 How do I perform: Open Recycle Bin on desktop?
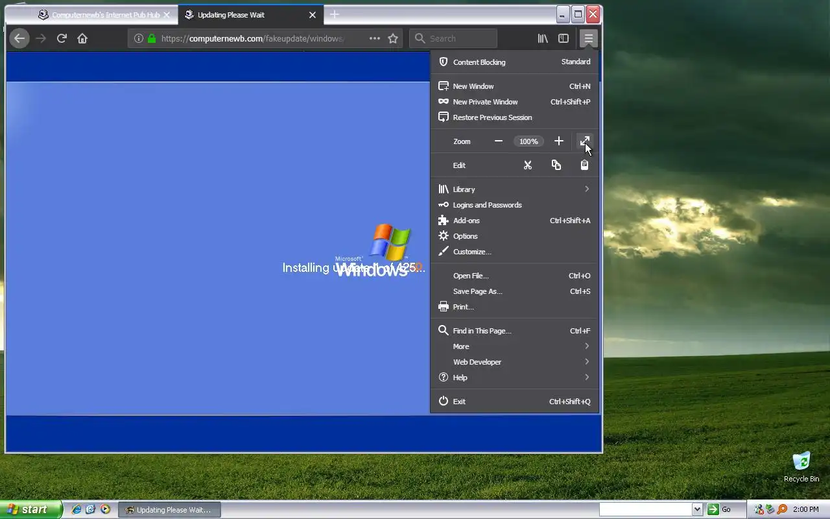coord(801,467)
